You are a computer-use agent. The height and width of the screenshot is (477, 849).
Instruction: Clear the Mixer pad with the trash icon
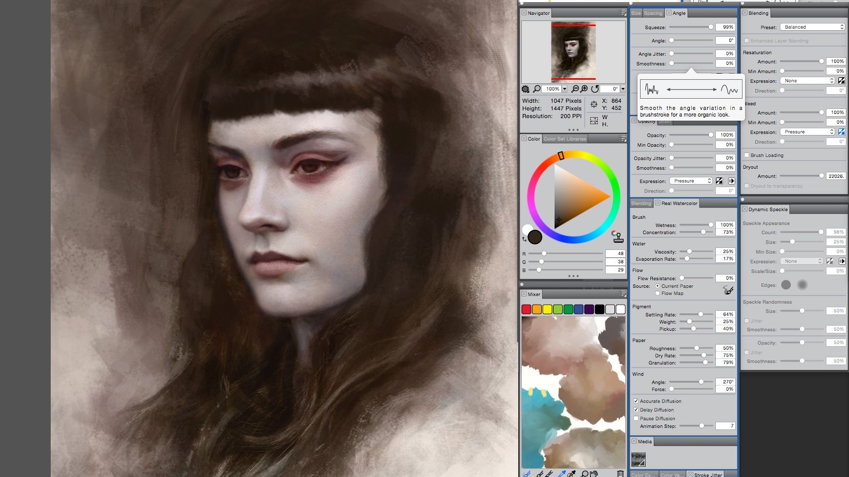[620, 474]
